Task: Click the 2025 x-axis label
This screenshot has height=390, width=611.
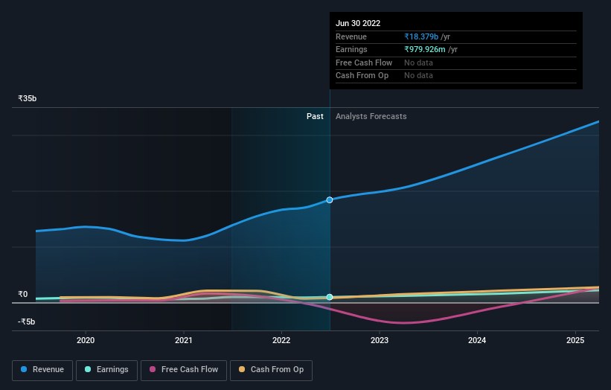Action: click(575, 340)
